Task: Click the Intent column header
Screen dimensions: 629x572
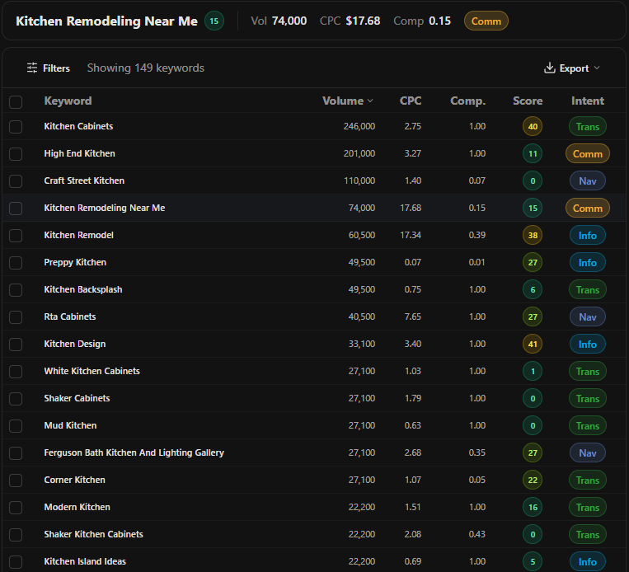Action: (x=588, y=101)
